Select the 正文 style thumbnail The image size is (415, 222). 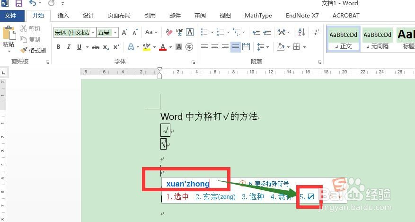(x=343, y=39)
